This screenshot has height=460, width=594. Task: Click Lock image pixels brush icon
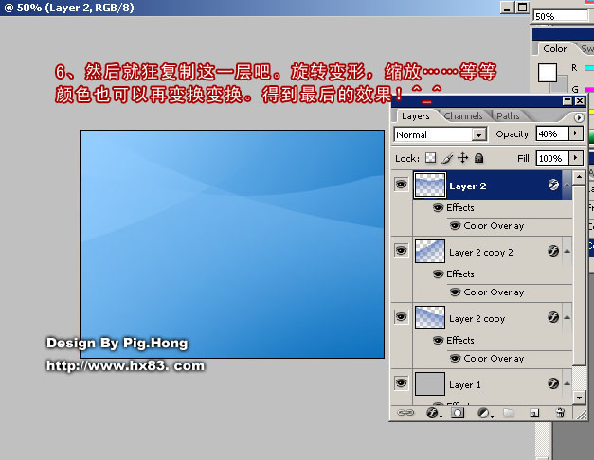pyautogui.click(x=447, y=158)
